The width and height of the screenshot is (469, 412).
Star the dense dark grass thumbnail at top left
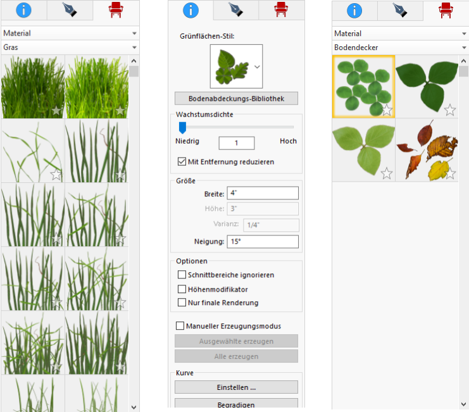56,111
